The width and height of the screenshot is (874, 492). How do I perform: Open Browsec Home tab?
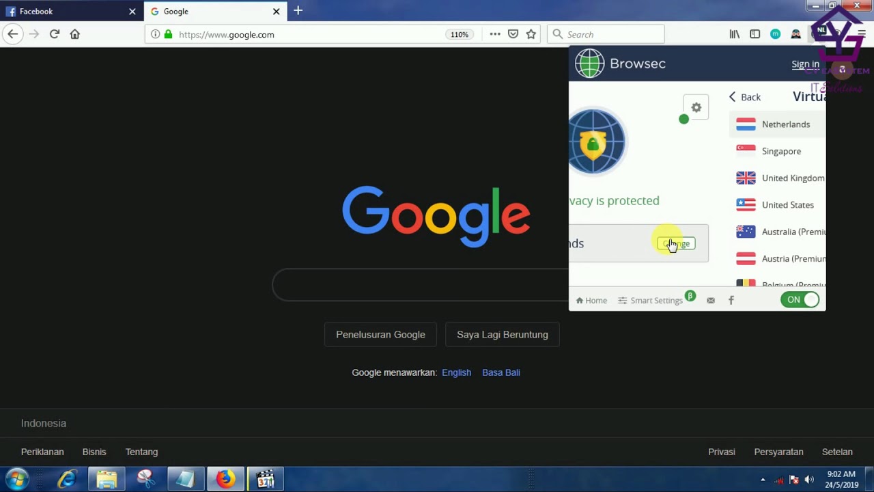pyautogui.click(x=591, y=300)
